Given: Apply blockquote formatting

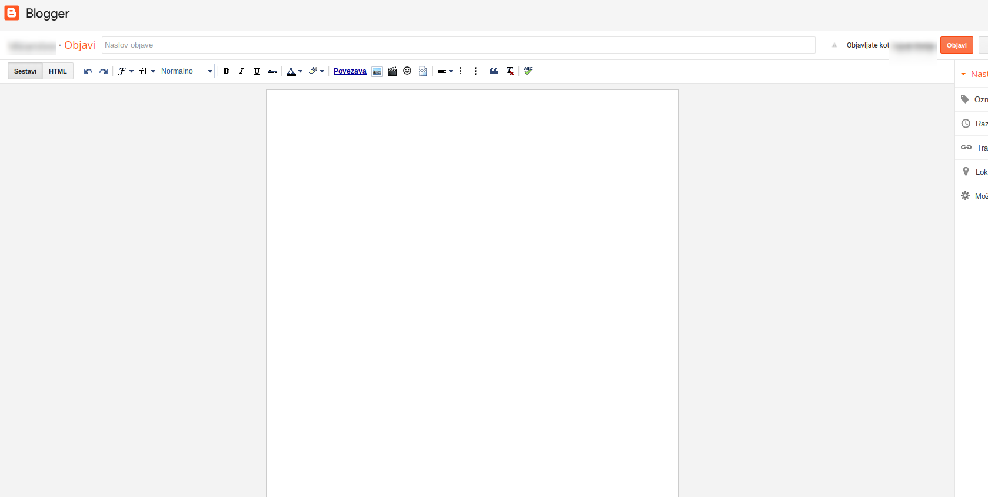Looking at the screenshot, I should pos(494,71).
